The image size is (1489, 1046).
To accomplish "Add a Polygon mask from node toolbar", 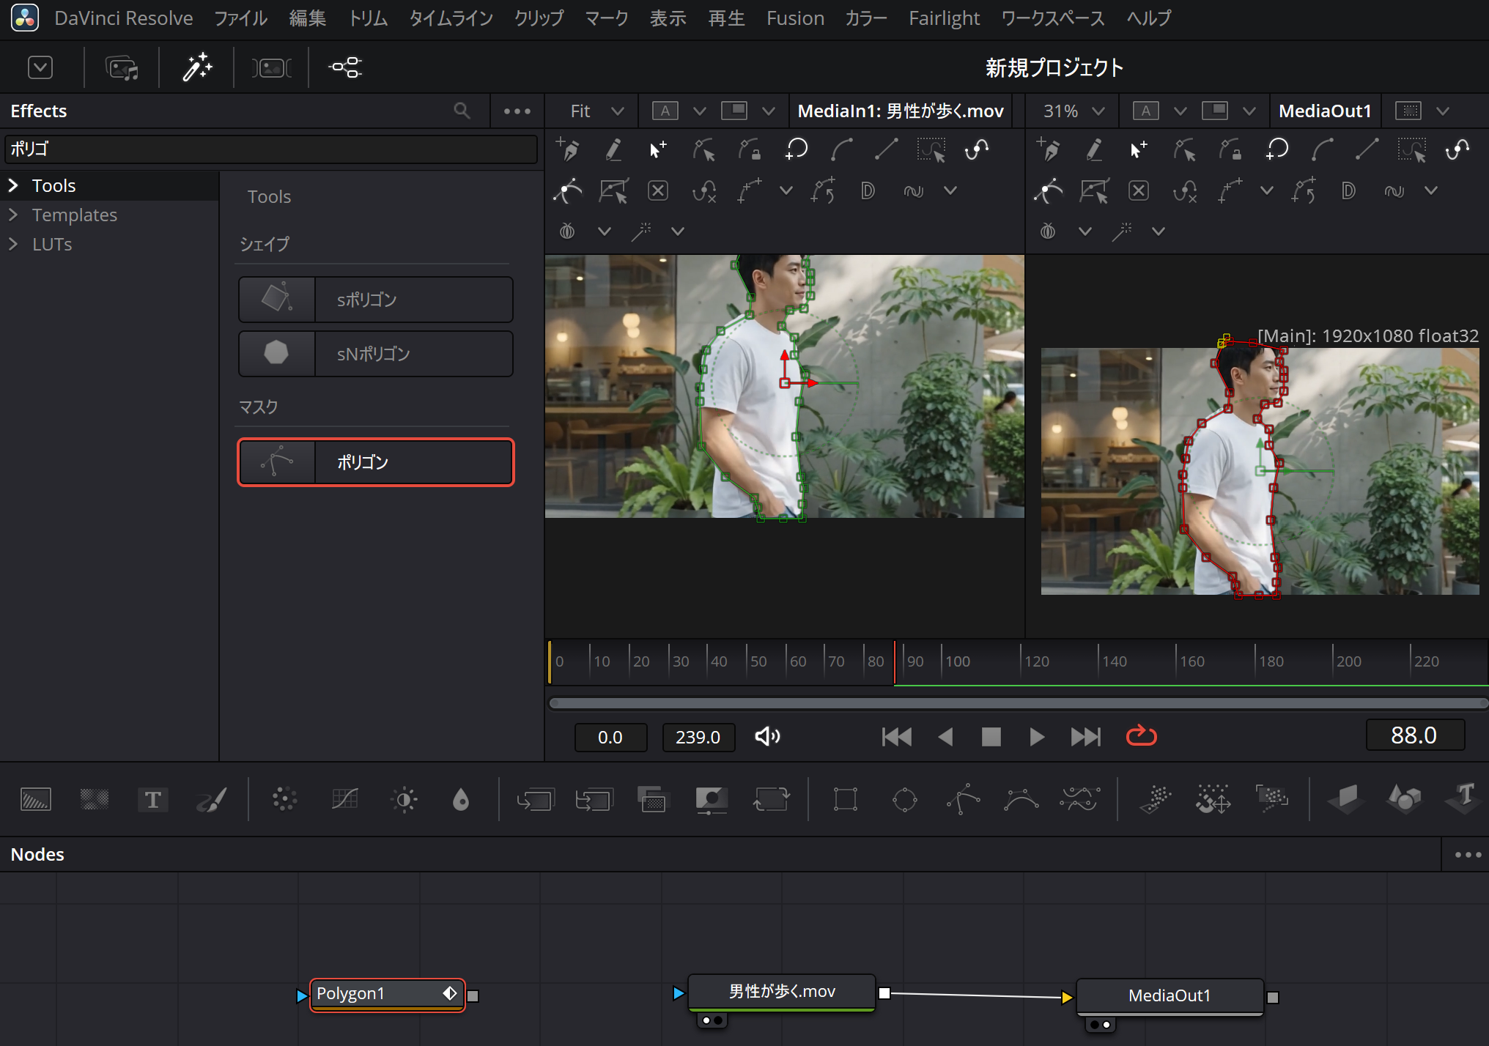I will tap(963, 799).
